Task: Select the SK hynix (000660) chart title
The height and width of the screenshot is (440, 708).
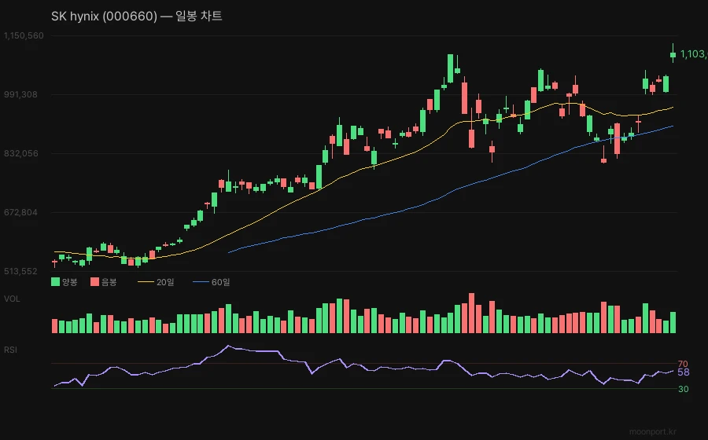Action: [x=137, y=16]
